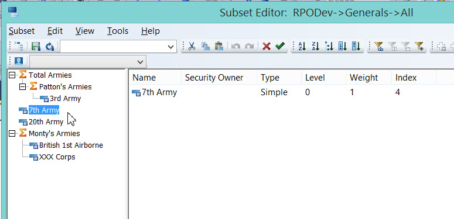The image size is (454, 219).
Task: Click the Paste clipboard icon
Action: coord(219,46)
